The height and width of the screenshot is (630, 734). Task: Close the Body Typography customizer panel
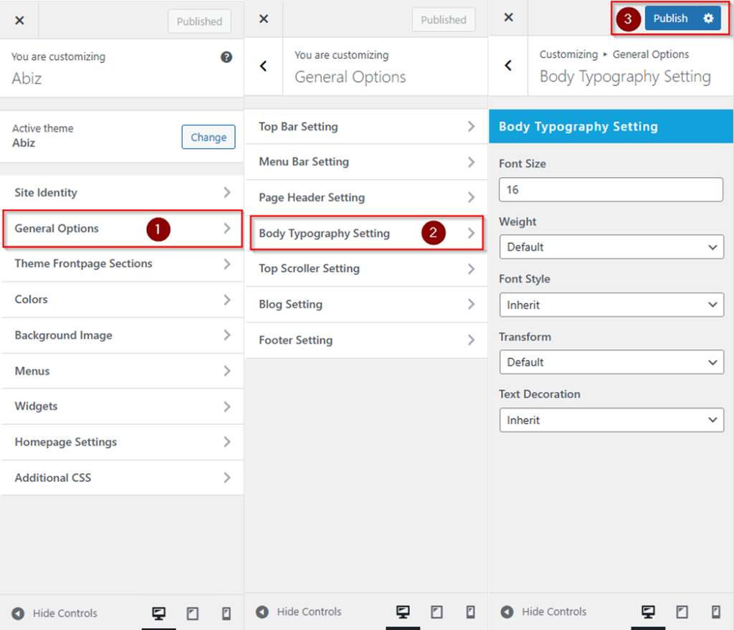coord(508,18)
